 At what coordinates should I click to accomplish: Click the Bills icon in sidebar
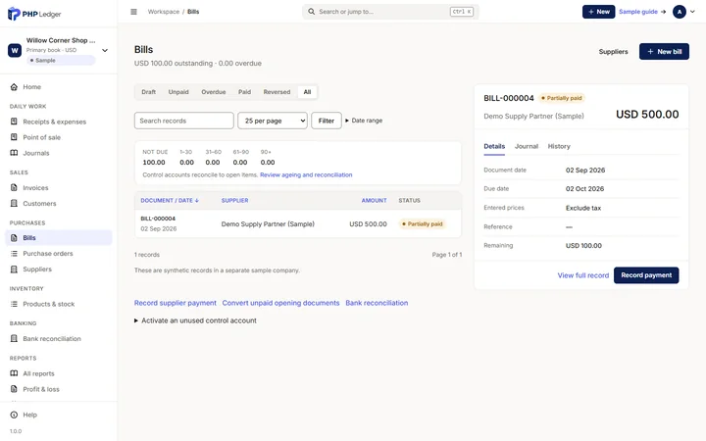pos(14,237)
